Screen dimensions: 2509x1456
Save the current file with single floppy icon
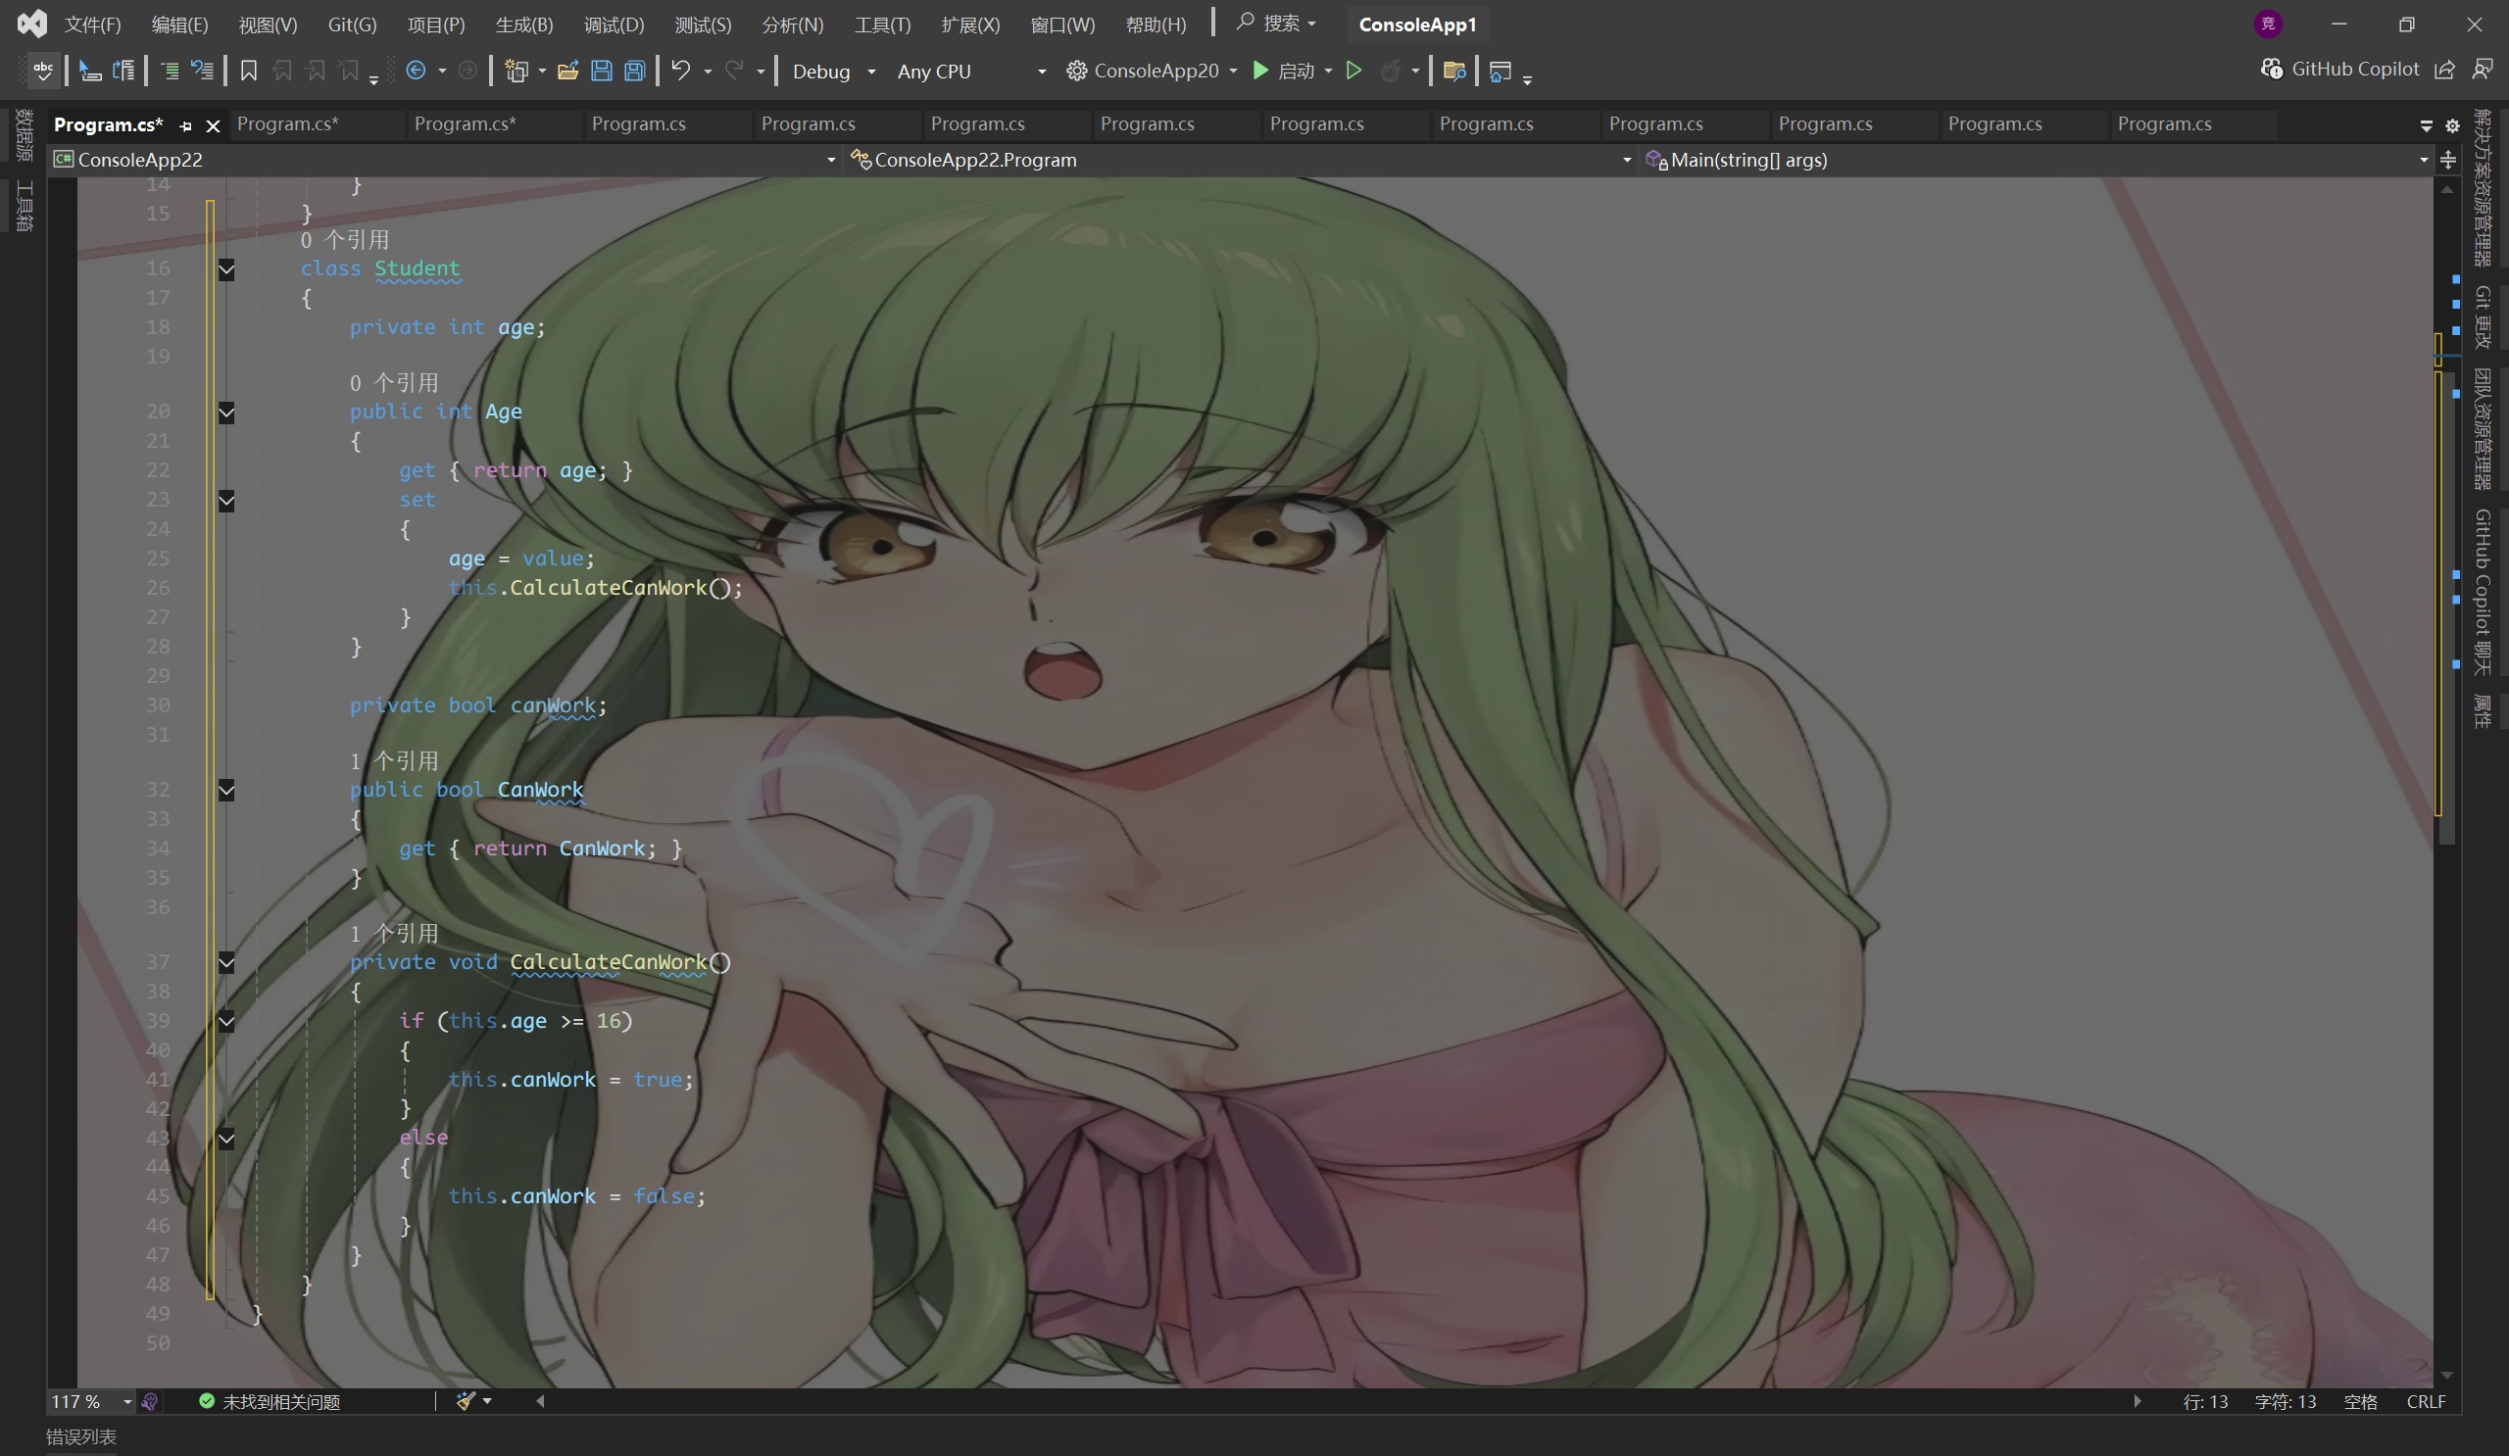(x=602, y=71)
